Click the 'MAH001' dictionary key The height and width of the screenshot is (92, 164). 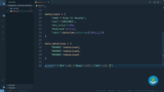point(57,47)
